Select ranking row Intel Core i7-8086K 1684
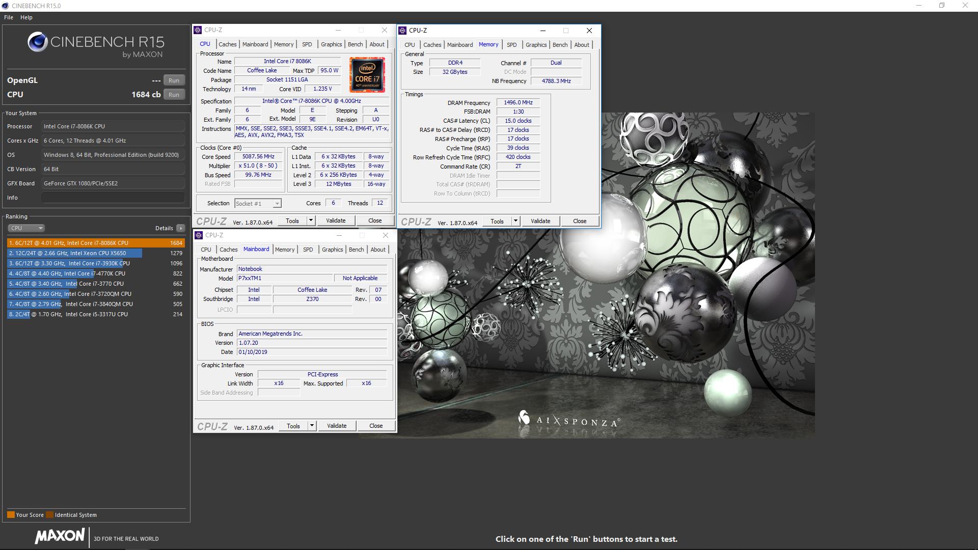 click(96, 243)
